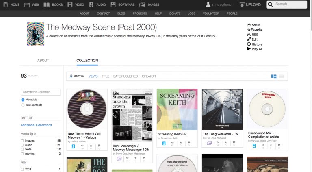The width and height of the screenshot is (312, 172).
Task: Sort results by Views
Action: tap(93, 76)
